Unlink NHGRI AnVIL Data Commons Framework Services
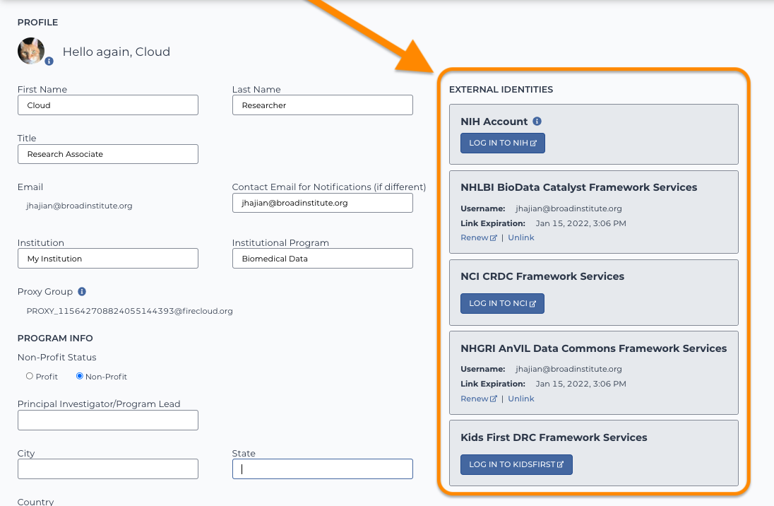 (x=520, y=399)
